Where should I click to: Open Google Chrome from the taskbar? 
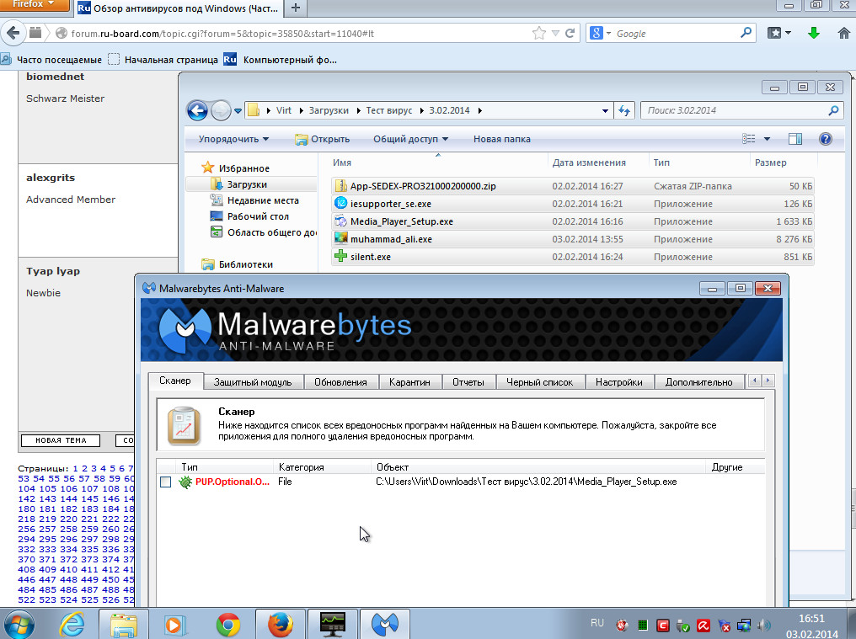pyautogui.click(x=227, y=625)
